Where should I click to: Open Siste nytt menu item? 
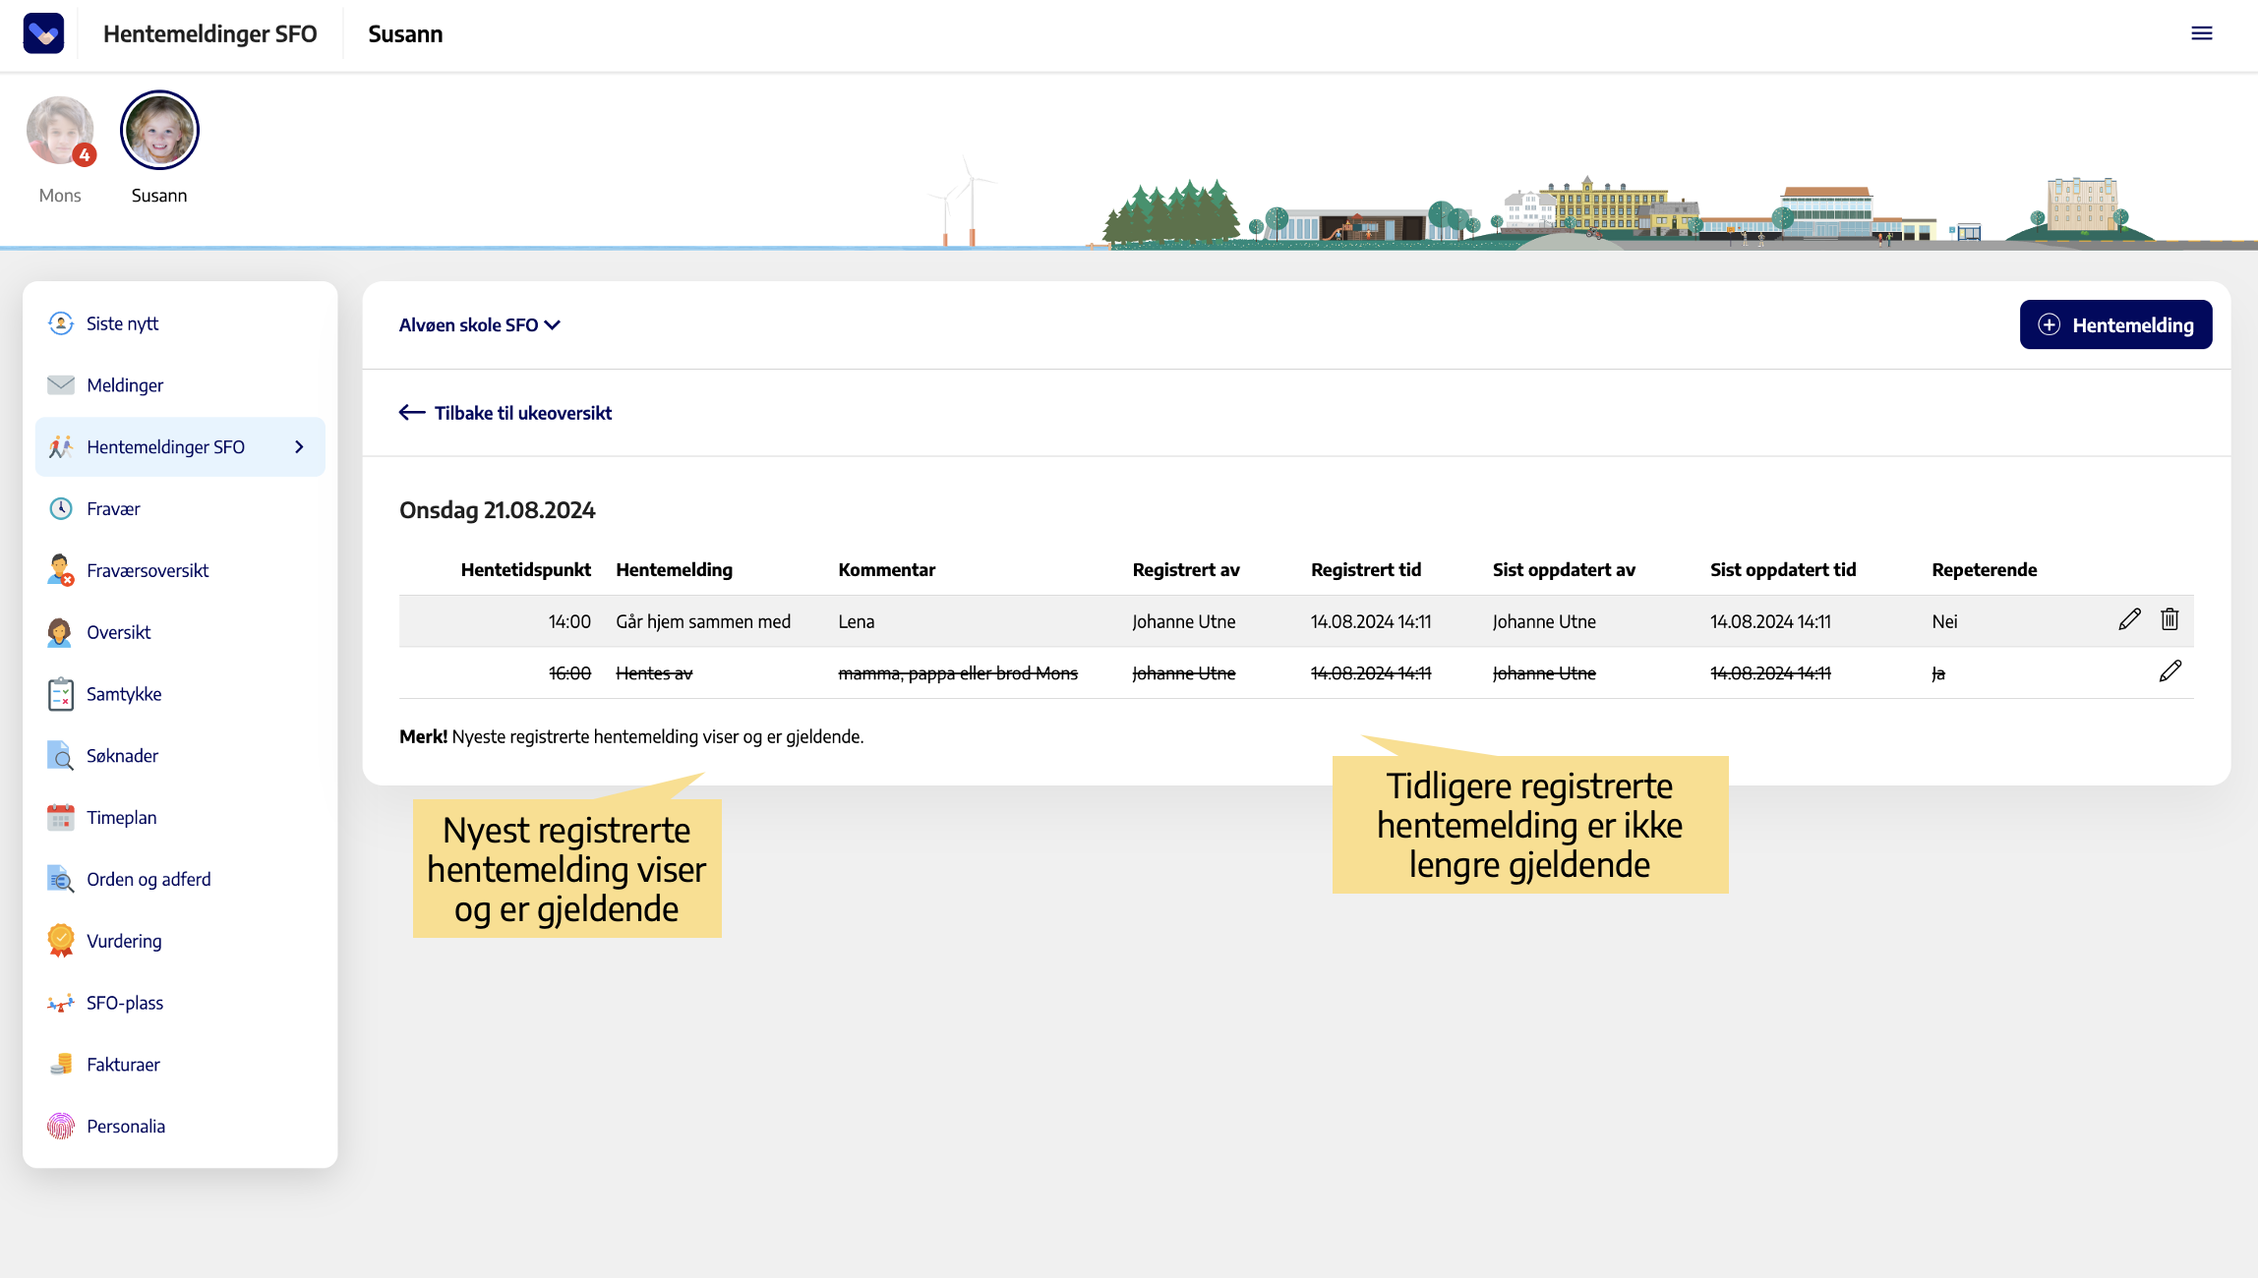tap(180, 323)
